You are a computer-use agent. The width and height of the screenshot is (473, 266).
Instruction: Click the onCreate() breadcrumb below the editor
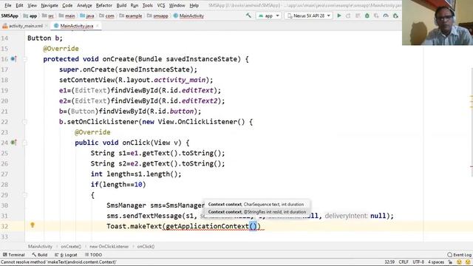pos(71,246)
